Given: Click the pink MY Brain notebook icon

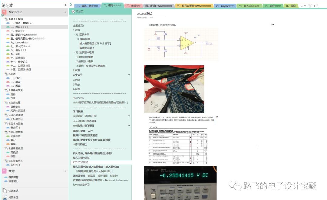Looking at the screenshot, I should [x=4, y=12].
